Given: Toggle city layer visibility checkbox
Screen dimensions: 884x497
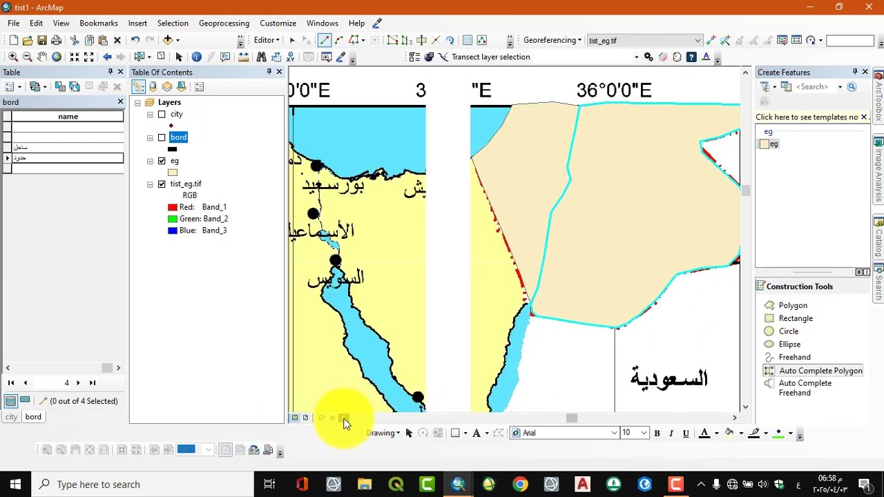Looking at the screenshot, I should 162,114.
